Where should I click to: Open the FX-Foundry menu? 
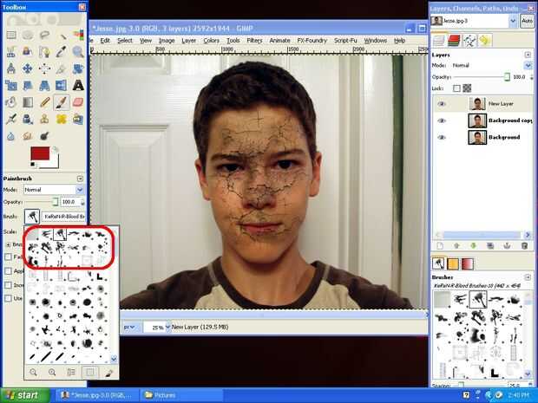(312, 41)
